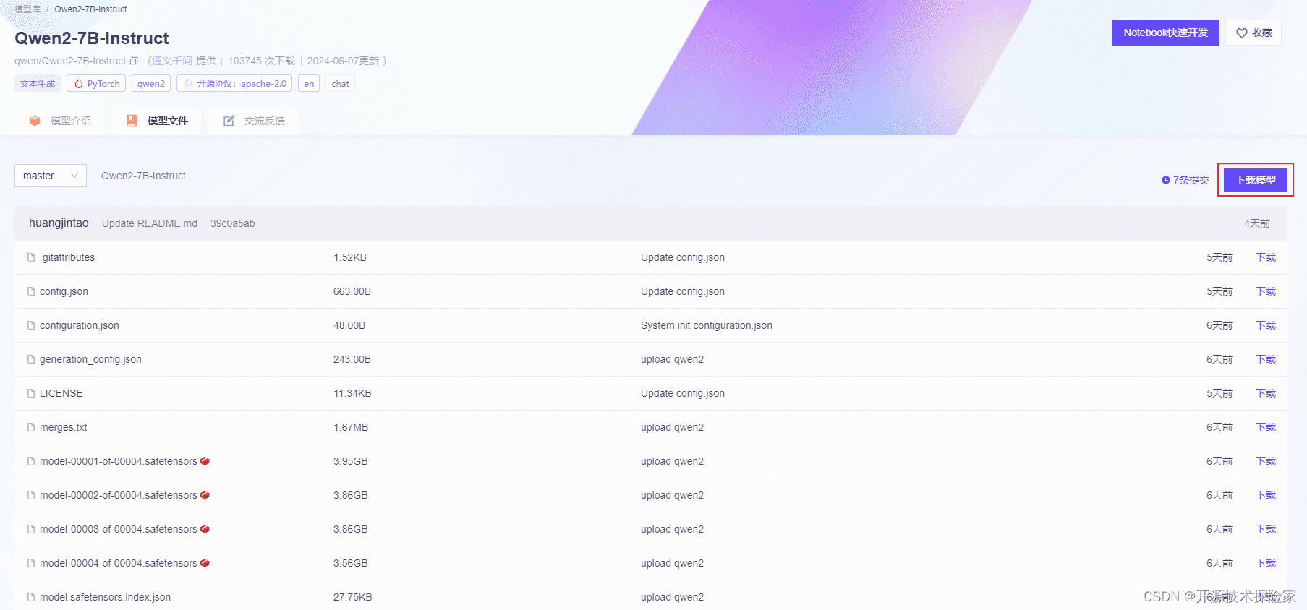Open the merges.txt file name

click(x=63, y=427)
